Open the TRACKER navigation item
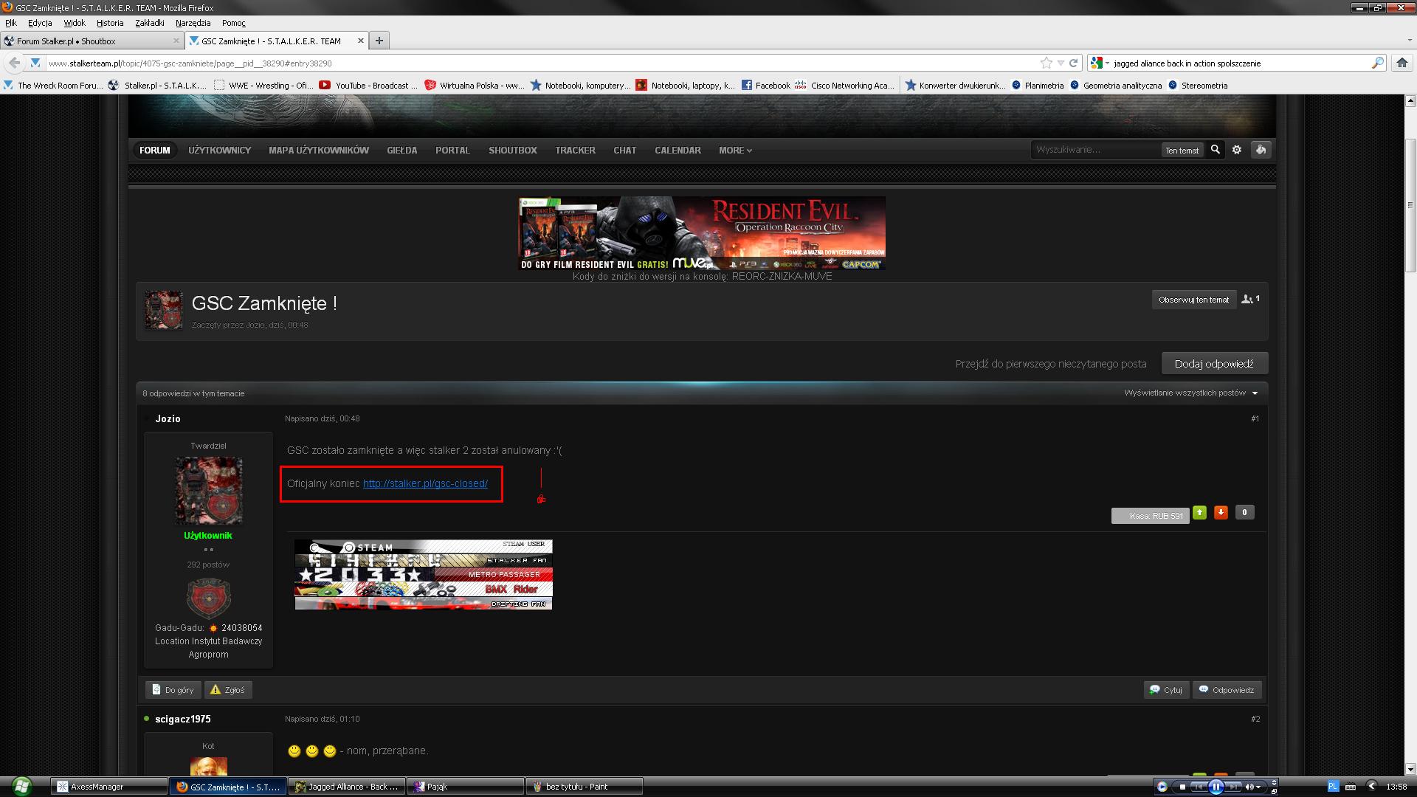Screen dimensions: 1417x797 pos(575,150)
